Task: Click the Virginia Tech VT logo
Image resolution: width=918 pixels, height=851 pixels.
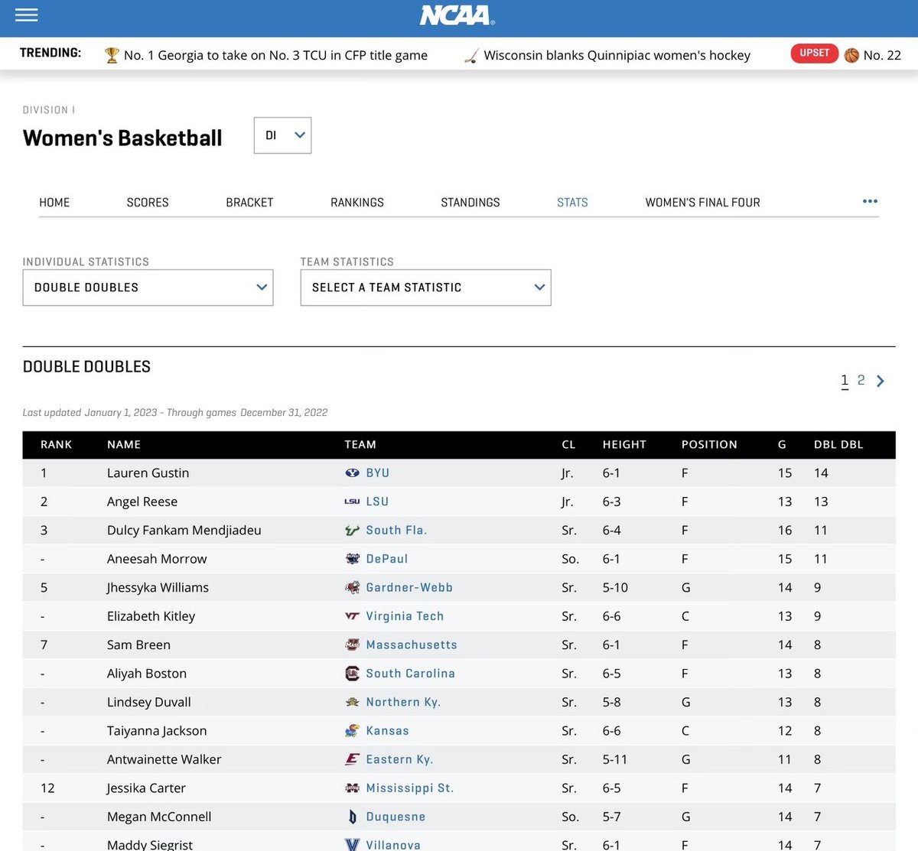Action: tap(352, 616)
